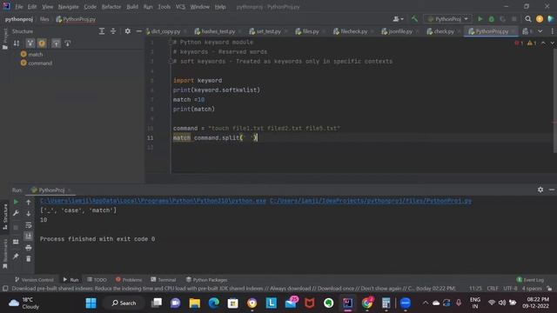Screen dimensions: 557x313
Task: Go to next highlighted error arrow
Action: 553,43
